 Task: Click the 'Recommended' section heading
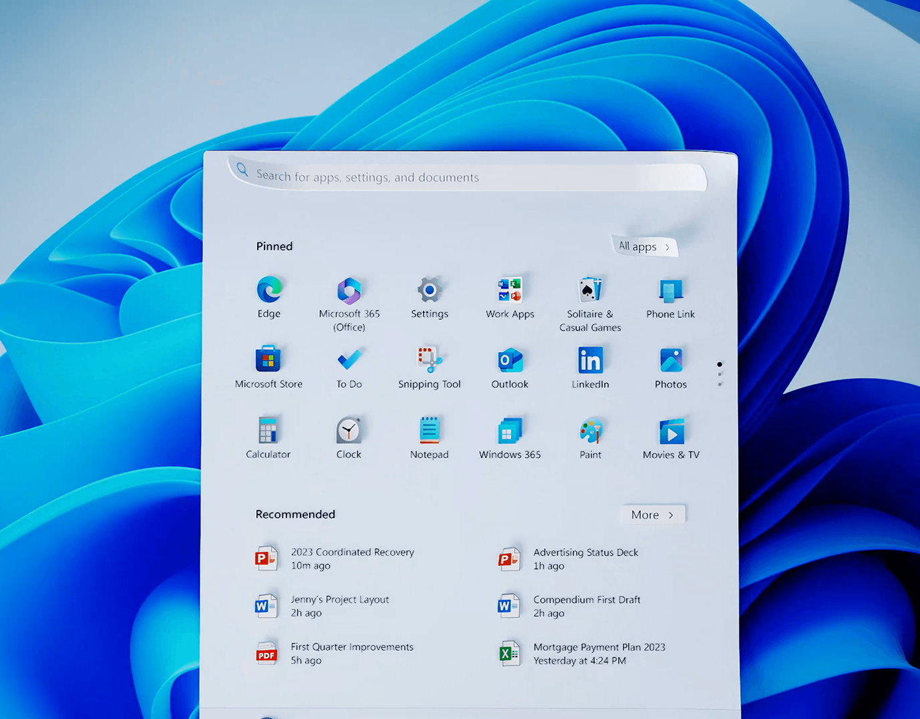pyautogui.click(x=295, y=514)
